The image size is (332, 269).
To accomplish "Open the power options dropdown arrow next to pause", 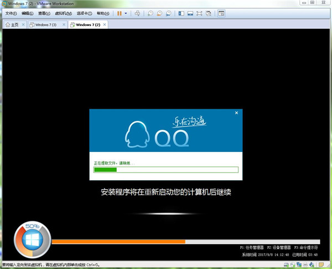I will tap(126, 13).
